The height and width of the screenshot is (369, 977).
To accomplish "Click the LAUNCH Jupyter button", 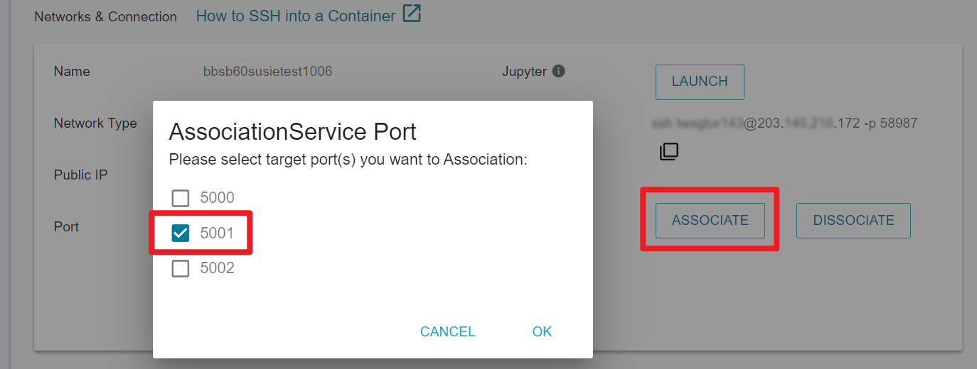I will [x=700, y=82].
